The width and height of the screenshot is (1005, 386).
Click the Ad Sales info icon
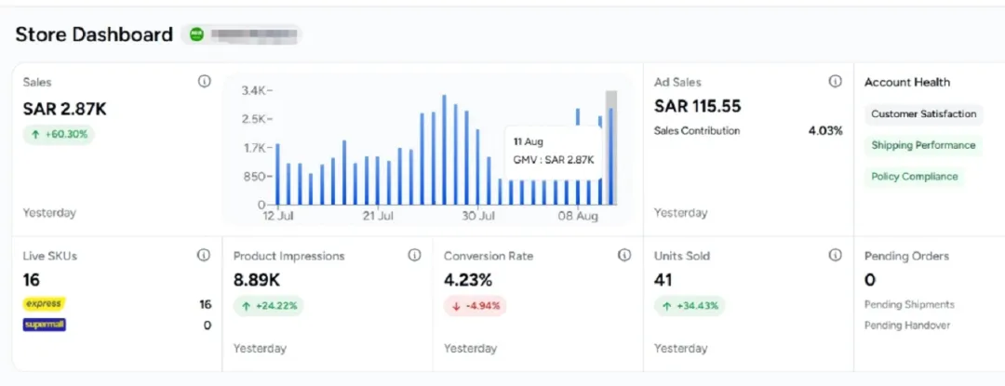click(x=835, y=81)
